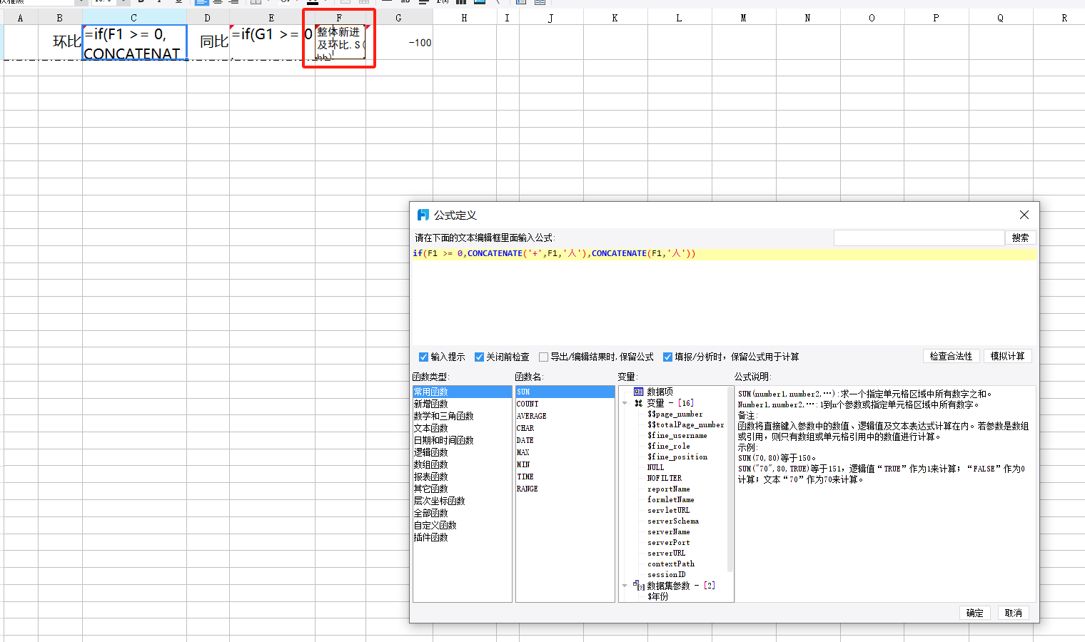Image resolution: width=1085 pixels, height=642 pixels.
Task: Select 插件函数 function category
Action: (431, 537)
